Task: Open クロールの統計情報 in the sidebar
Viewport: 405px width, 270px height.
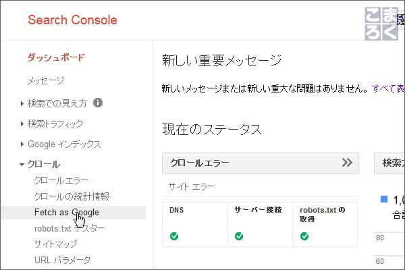Action: tap(72, 196)
